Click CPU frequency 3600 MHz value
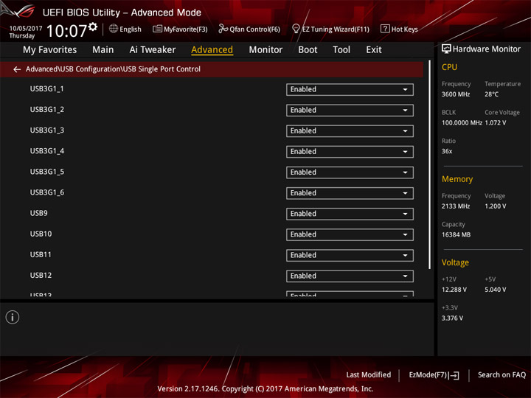This screenshot has height=398, width=531. (456, 94)
